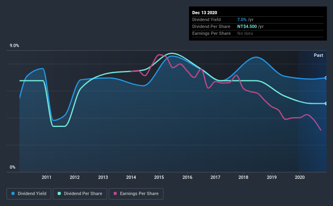Click the 2016 x-axis label
This screenshot has width=333, height=206.
(187, 177)
